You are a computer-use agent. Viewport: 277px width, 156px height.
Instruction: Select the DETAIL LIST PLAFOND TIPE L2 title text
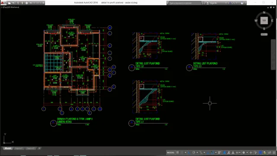coord(148,65)
